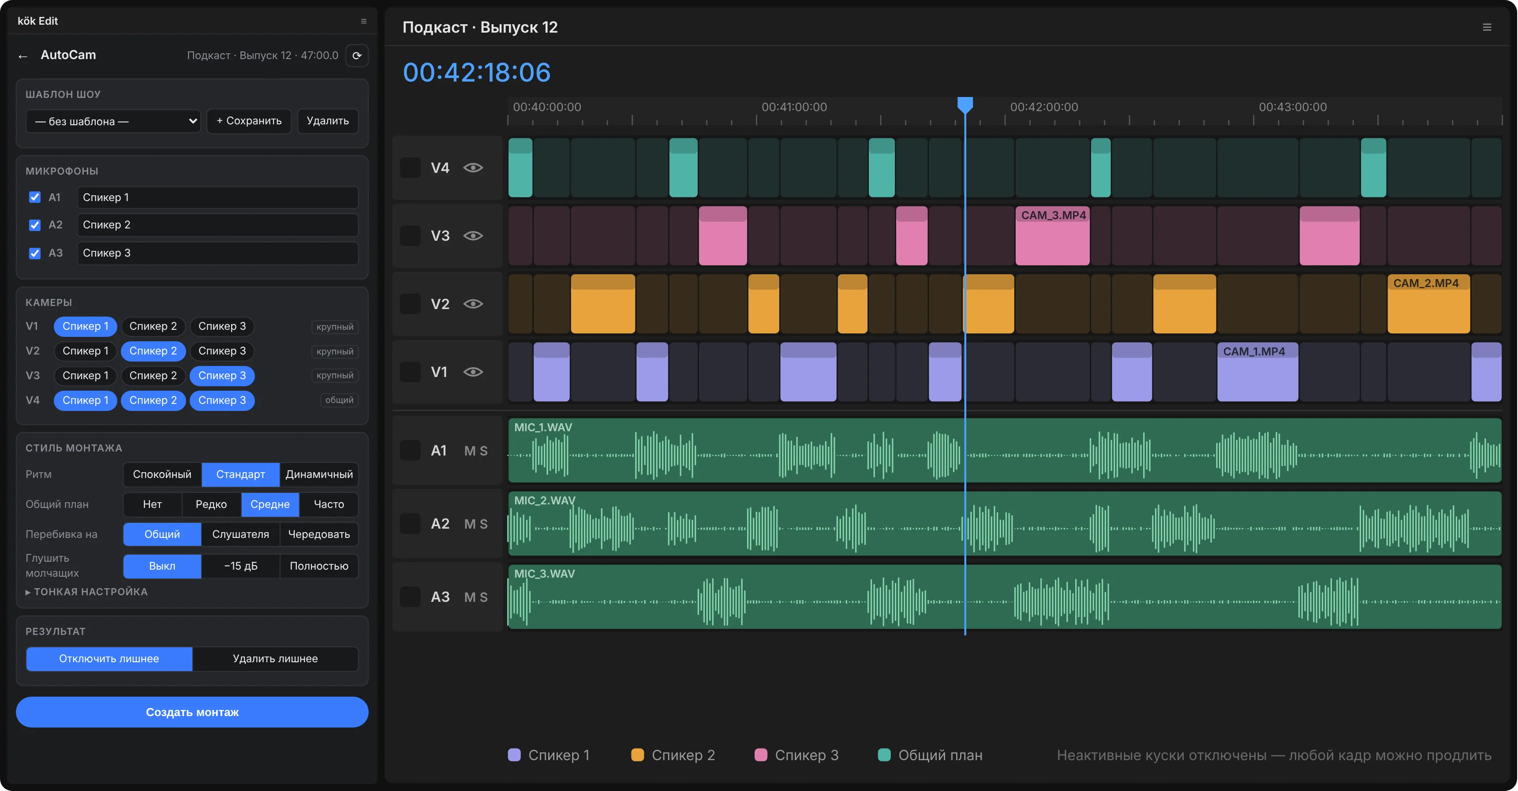
Task: Toggle 'Спикер 1' chip in camera V3 row
Action: coord(86,376)
